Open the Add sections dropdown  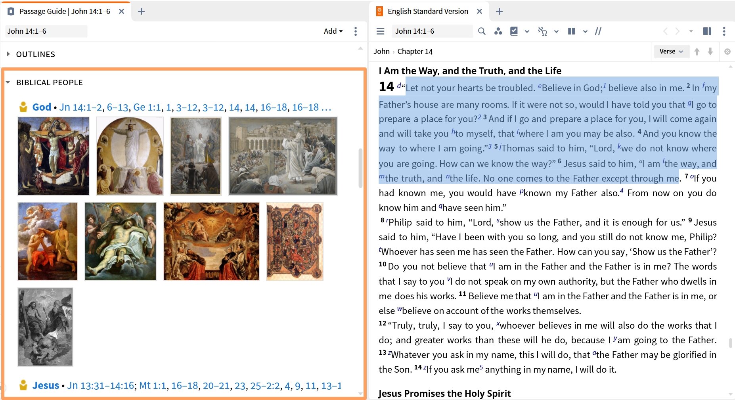click(333, 31)
